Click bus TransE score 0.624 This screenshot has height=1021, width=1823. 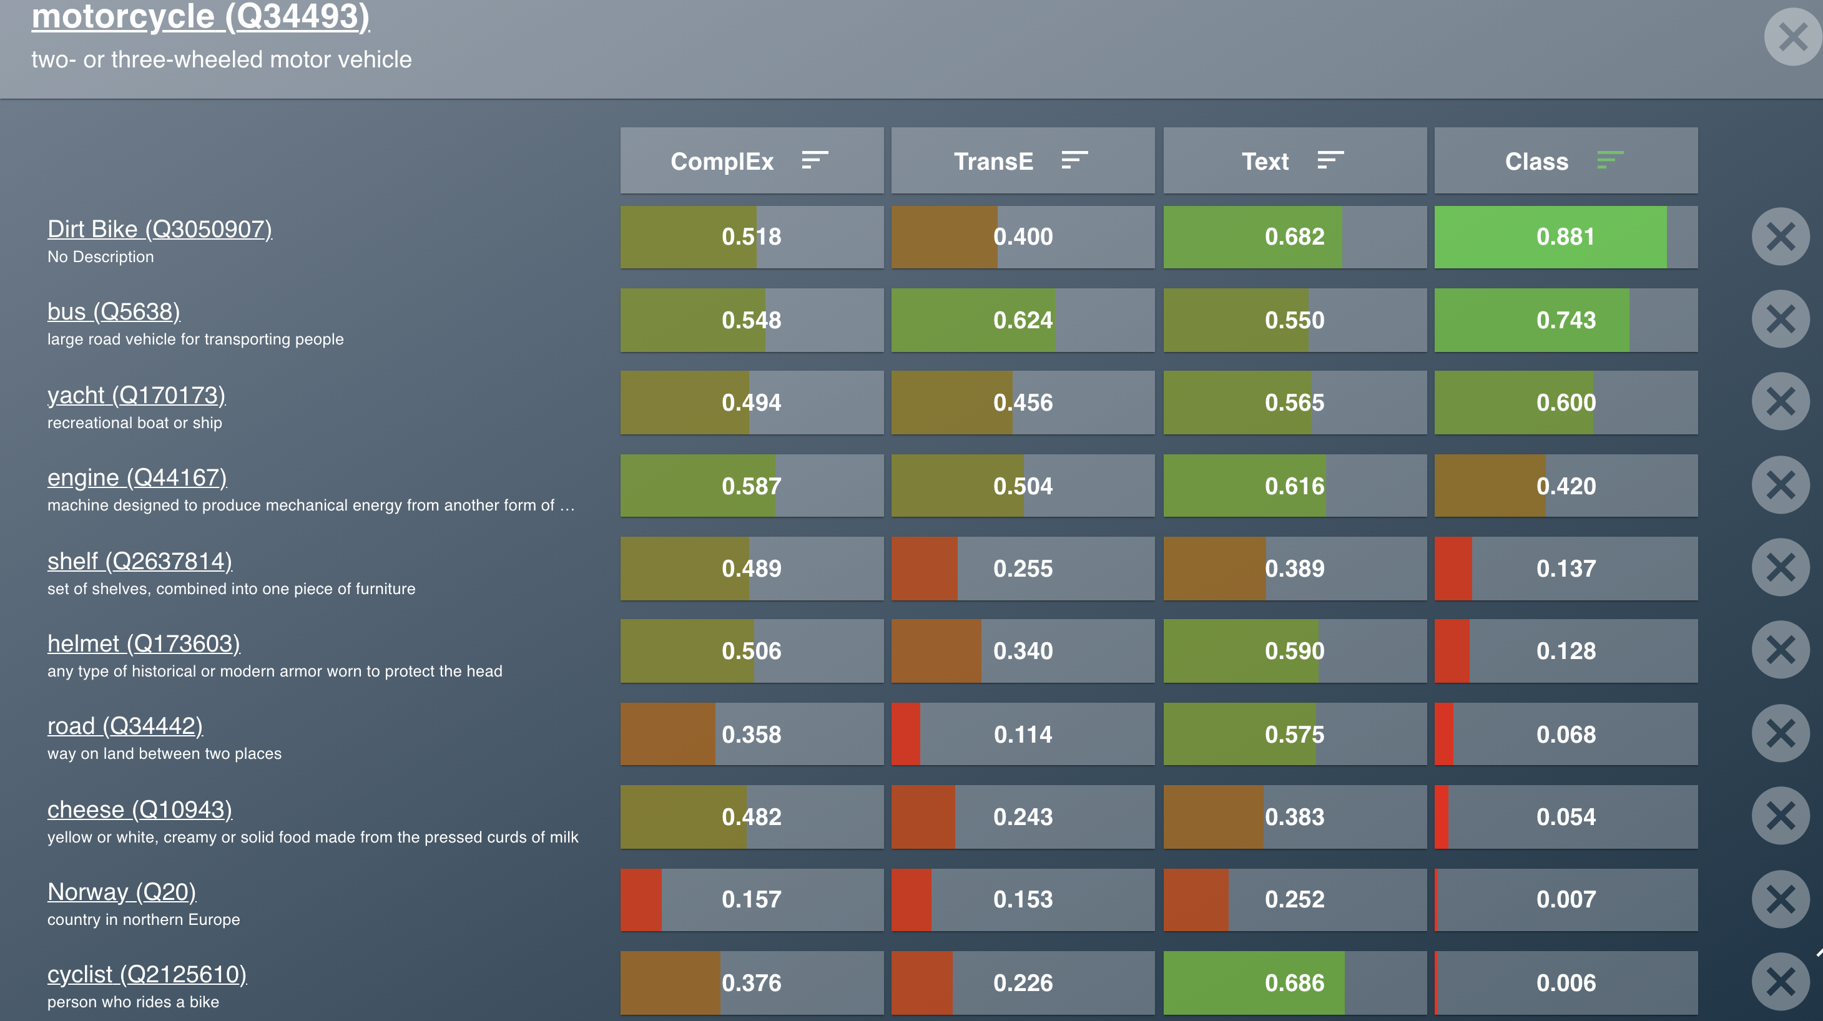1023,320
